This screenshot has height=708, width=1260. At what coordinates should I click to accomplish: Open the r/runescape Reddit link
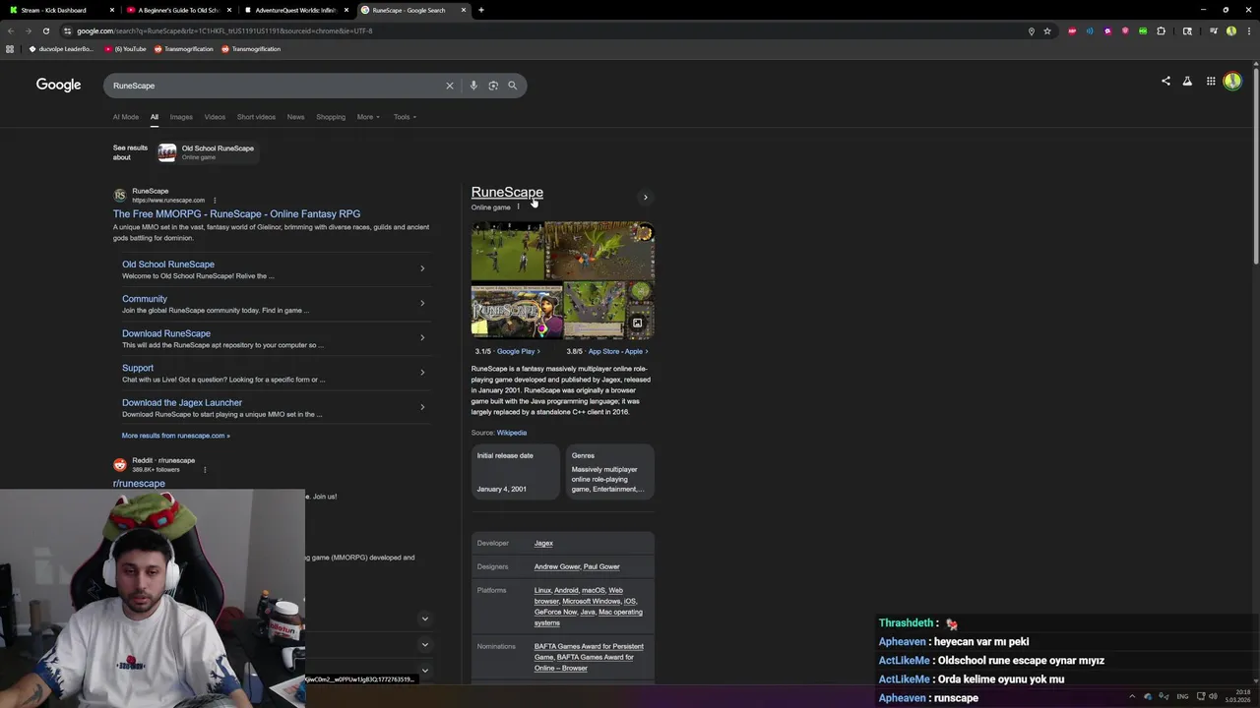click(x=139, y=484)
